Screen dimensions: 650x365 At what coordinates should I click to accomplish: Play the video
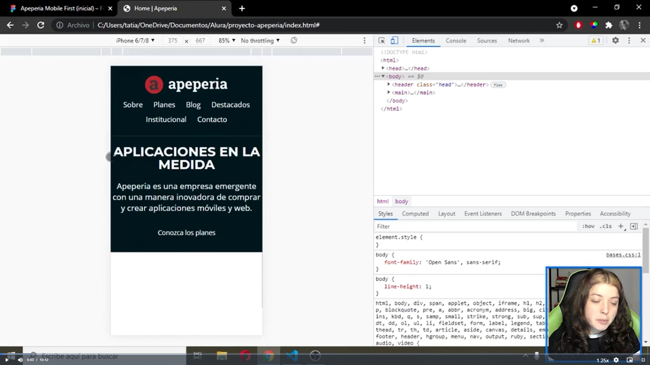click(6, 360)
